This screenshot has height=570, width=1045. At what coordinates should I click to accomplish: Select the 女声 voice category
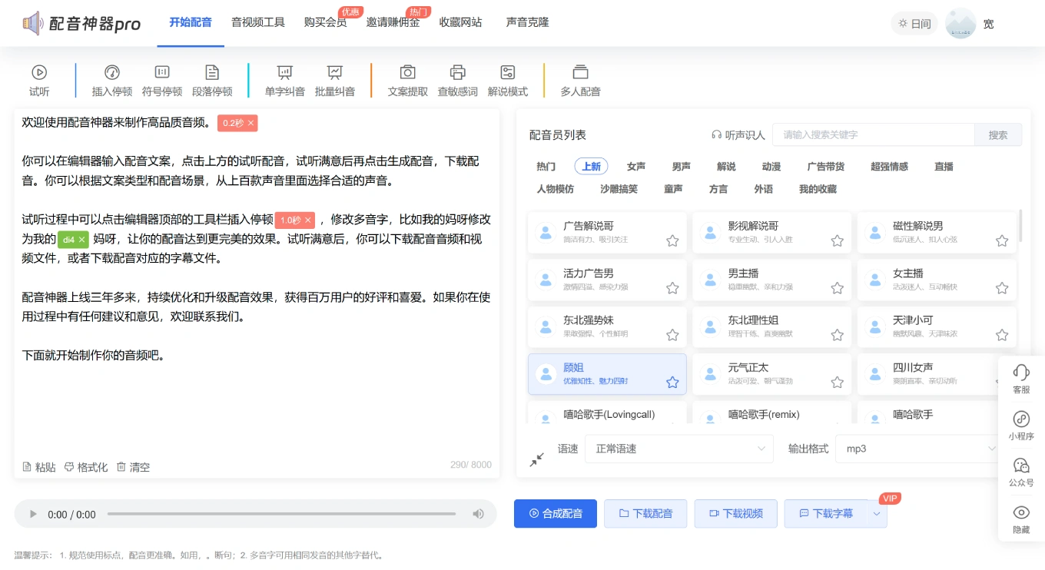click(636, 166)
